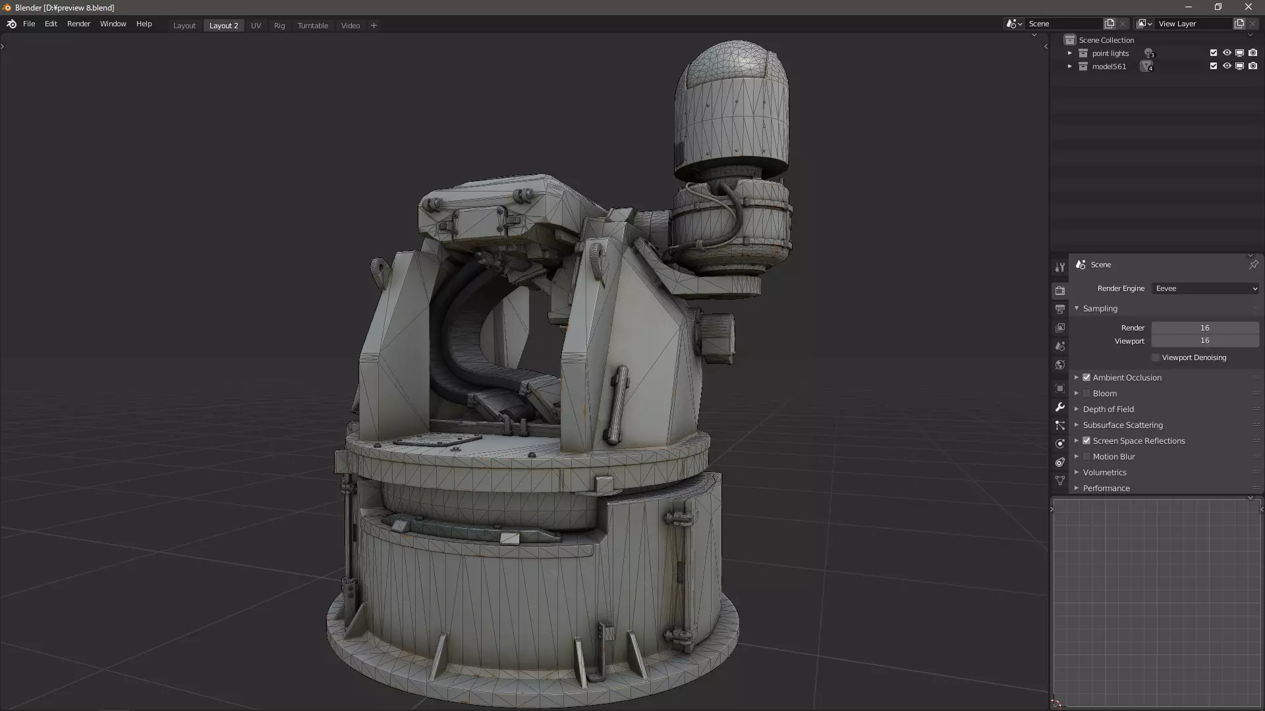Hide model561 with eye icon
The height and width of the screenshot is (711, 1265).
pyautogui.click(x=1227, y=66)
